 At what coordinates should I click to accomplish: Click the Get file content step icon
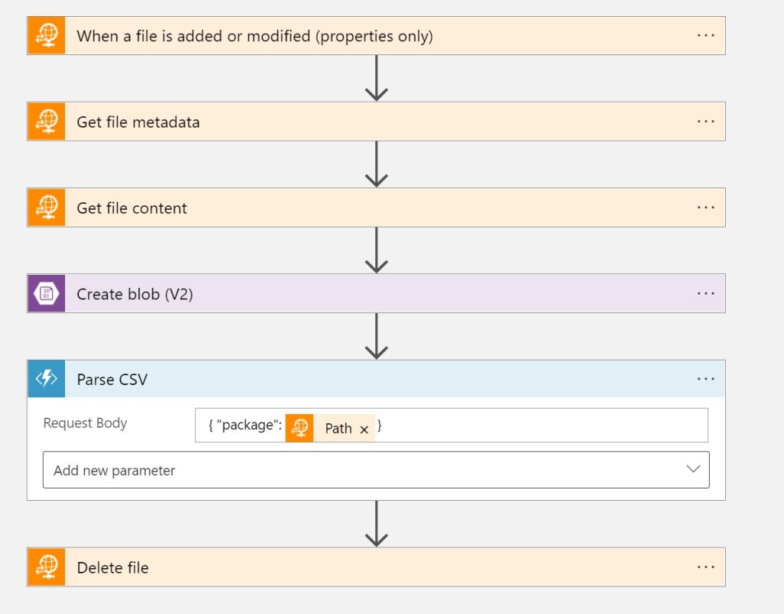point(47,207)
